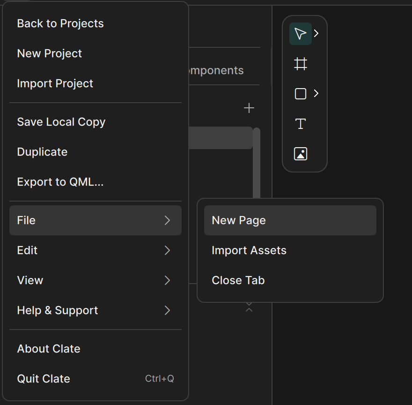Open About Clate
The height and width of the screenshot is (405, 412).
tap(96, 349)
